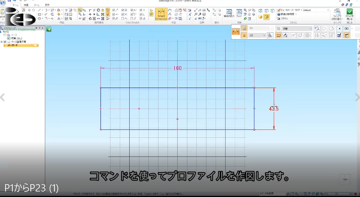Image resolution: width=360 pixels, height=197 pixels.
Task: Switch to the ツール ribbon tab
Action: pyautogui.click(x=36, y=5)
